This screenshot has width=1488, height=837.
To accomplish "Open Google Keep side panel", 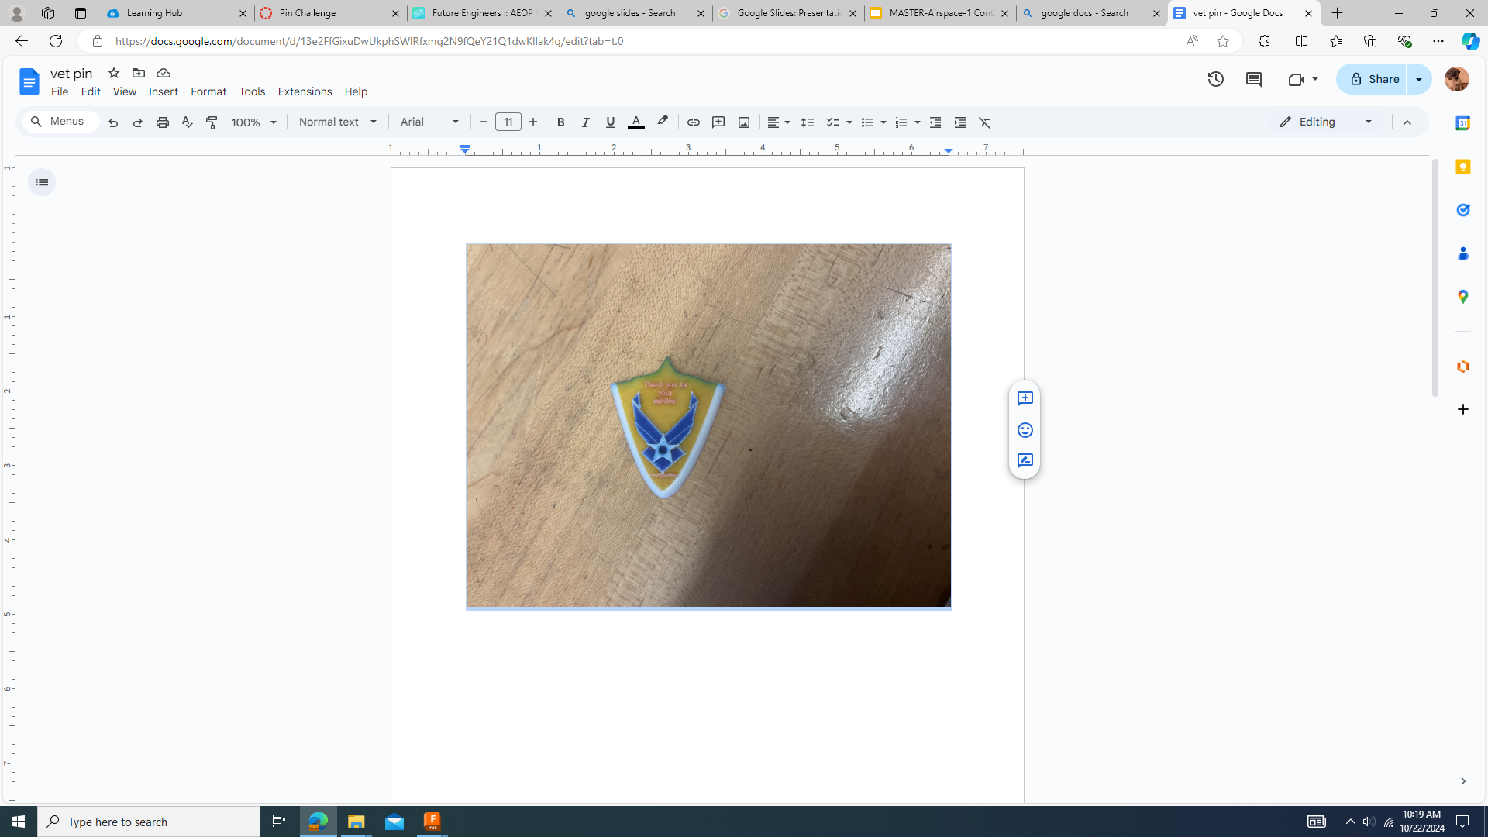I will tap(1462, 167).
